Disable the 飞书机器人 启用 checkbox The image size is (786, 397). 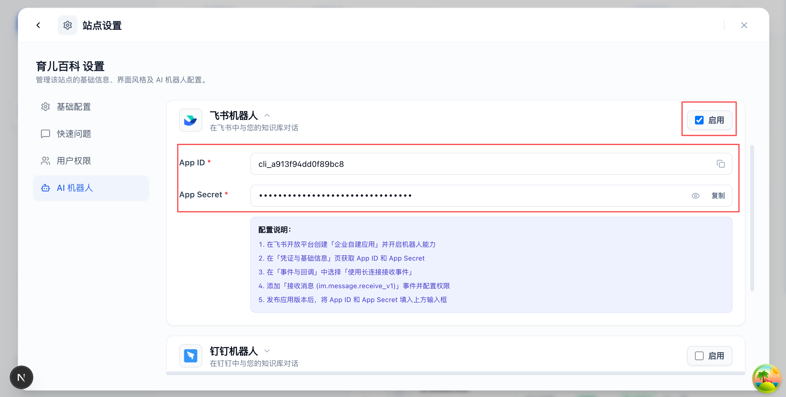pyautogui.click(x=699, y=120)
